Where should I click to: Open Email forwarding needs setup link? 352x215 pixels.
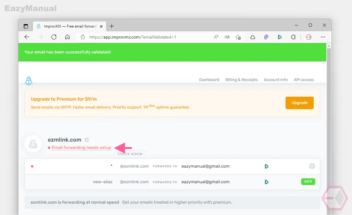pyautogui.click(x=81, y=147)
